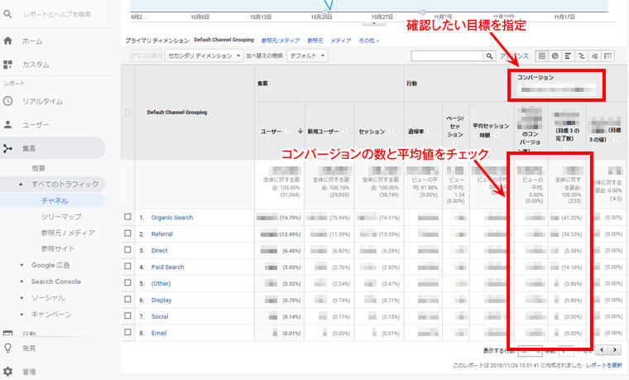Image resolution: width=629 pixels, height=380 pixels.
Task: Open the Social channel link
Action: click(160, 316)
